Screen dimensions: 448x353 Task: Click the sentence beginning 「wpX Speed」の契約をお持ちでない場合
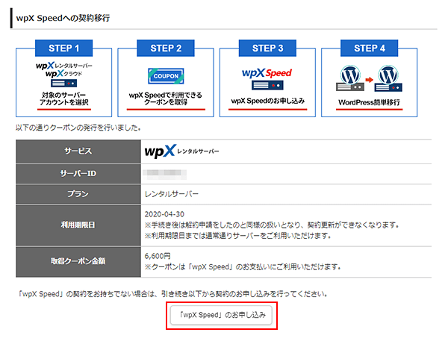173,294
